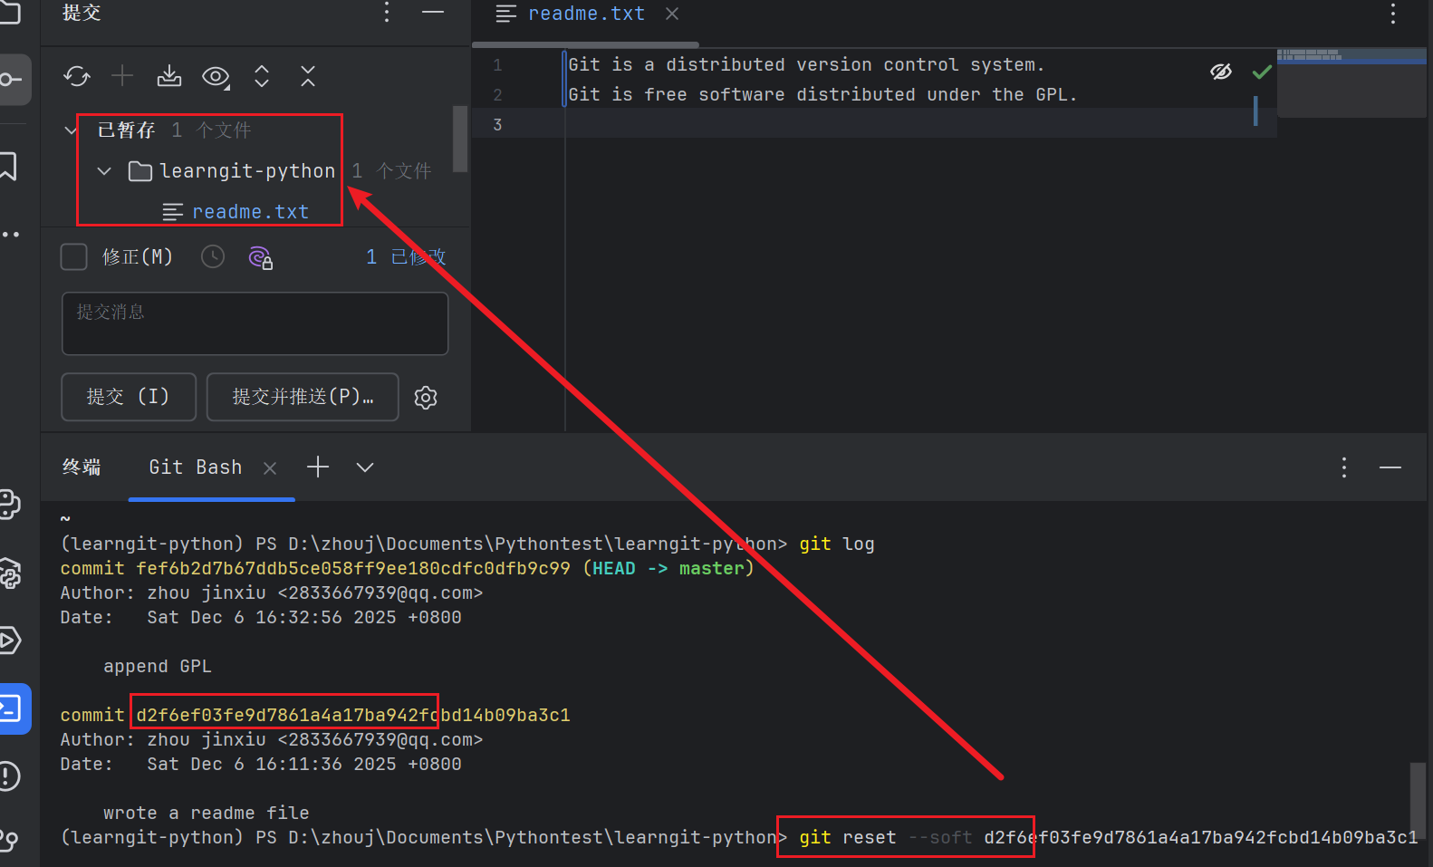Click the 'append GPL' commit message
The width and height of the screenshot is (1433, 867).
[158, 666]
